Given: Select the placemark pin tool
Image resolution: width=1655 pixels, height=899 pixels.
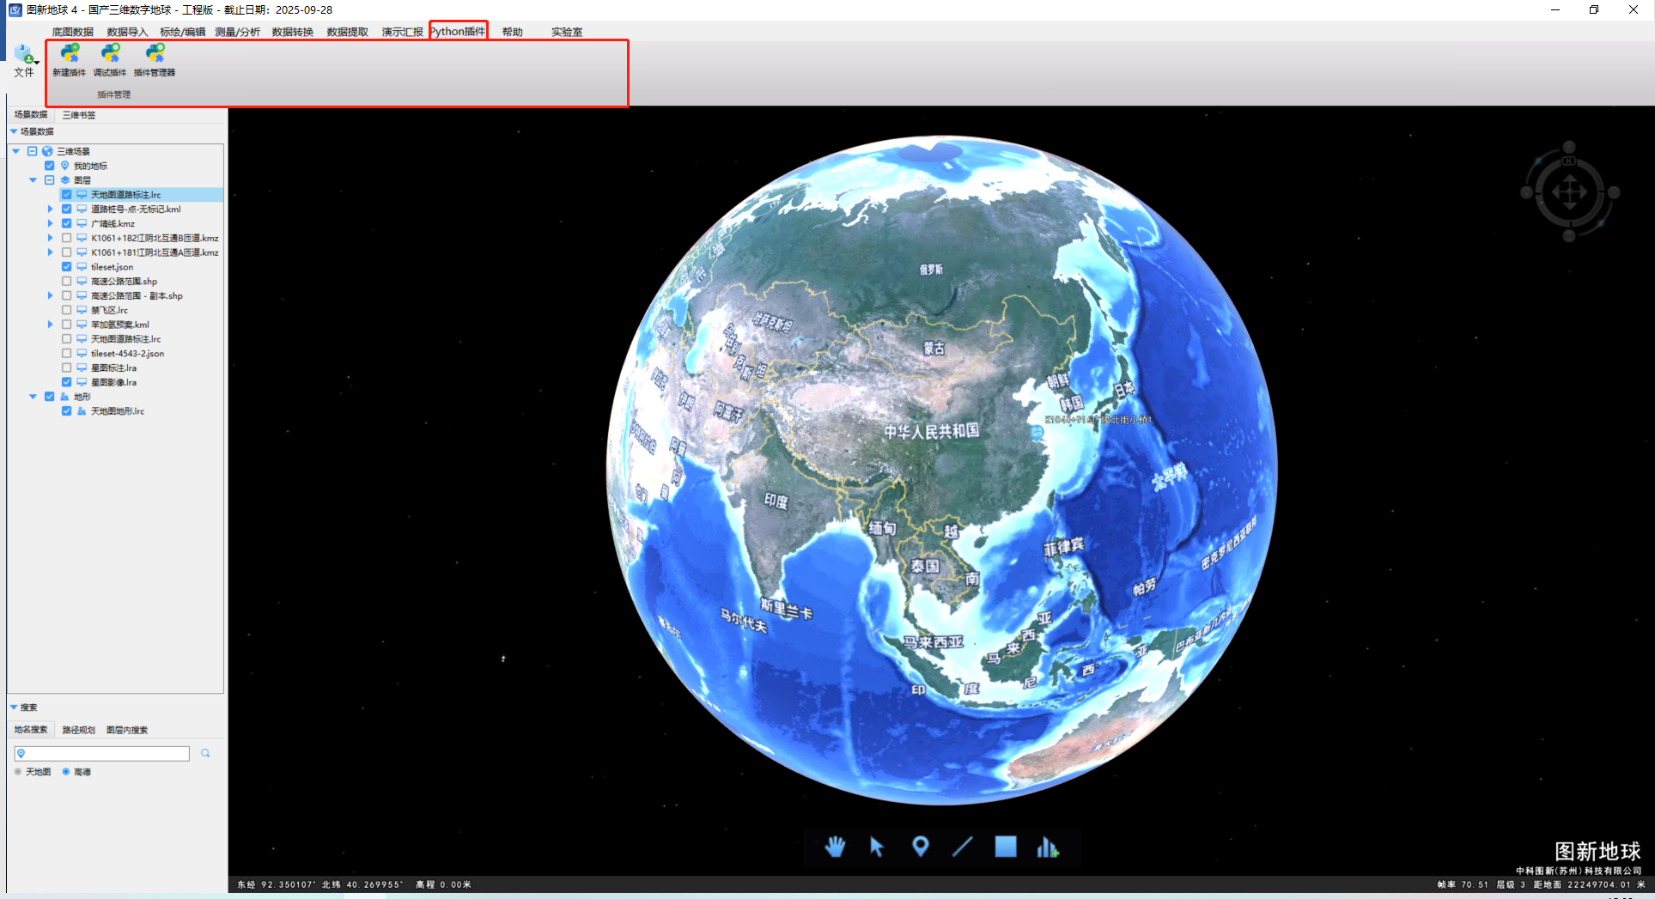Looking at the screenshot, I should [920, 847].
